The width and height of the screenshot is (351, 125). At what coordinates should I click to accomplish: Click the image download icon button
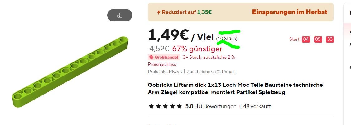tap(119, 15)
